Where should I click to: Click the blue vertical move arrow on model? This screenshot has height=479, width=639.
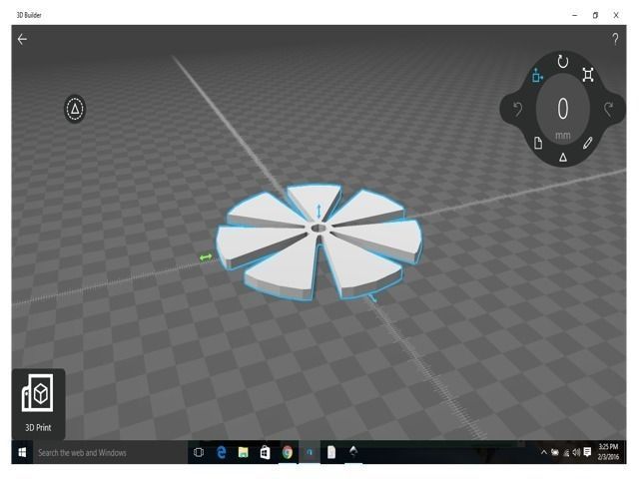(x=319, y=211)
